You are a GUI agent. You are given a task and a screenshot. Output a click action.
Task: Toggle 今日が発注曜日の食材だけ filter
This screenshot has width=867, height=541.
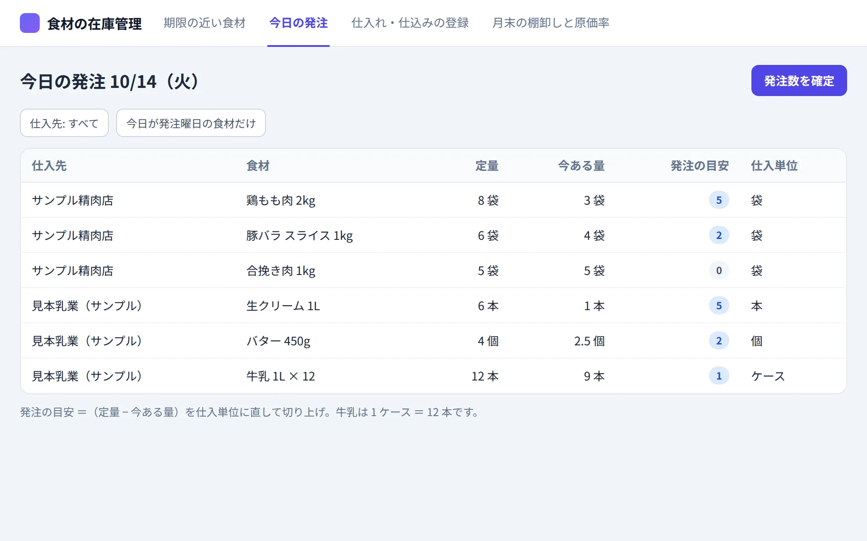pos(191,123)
